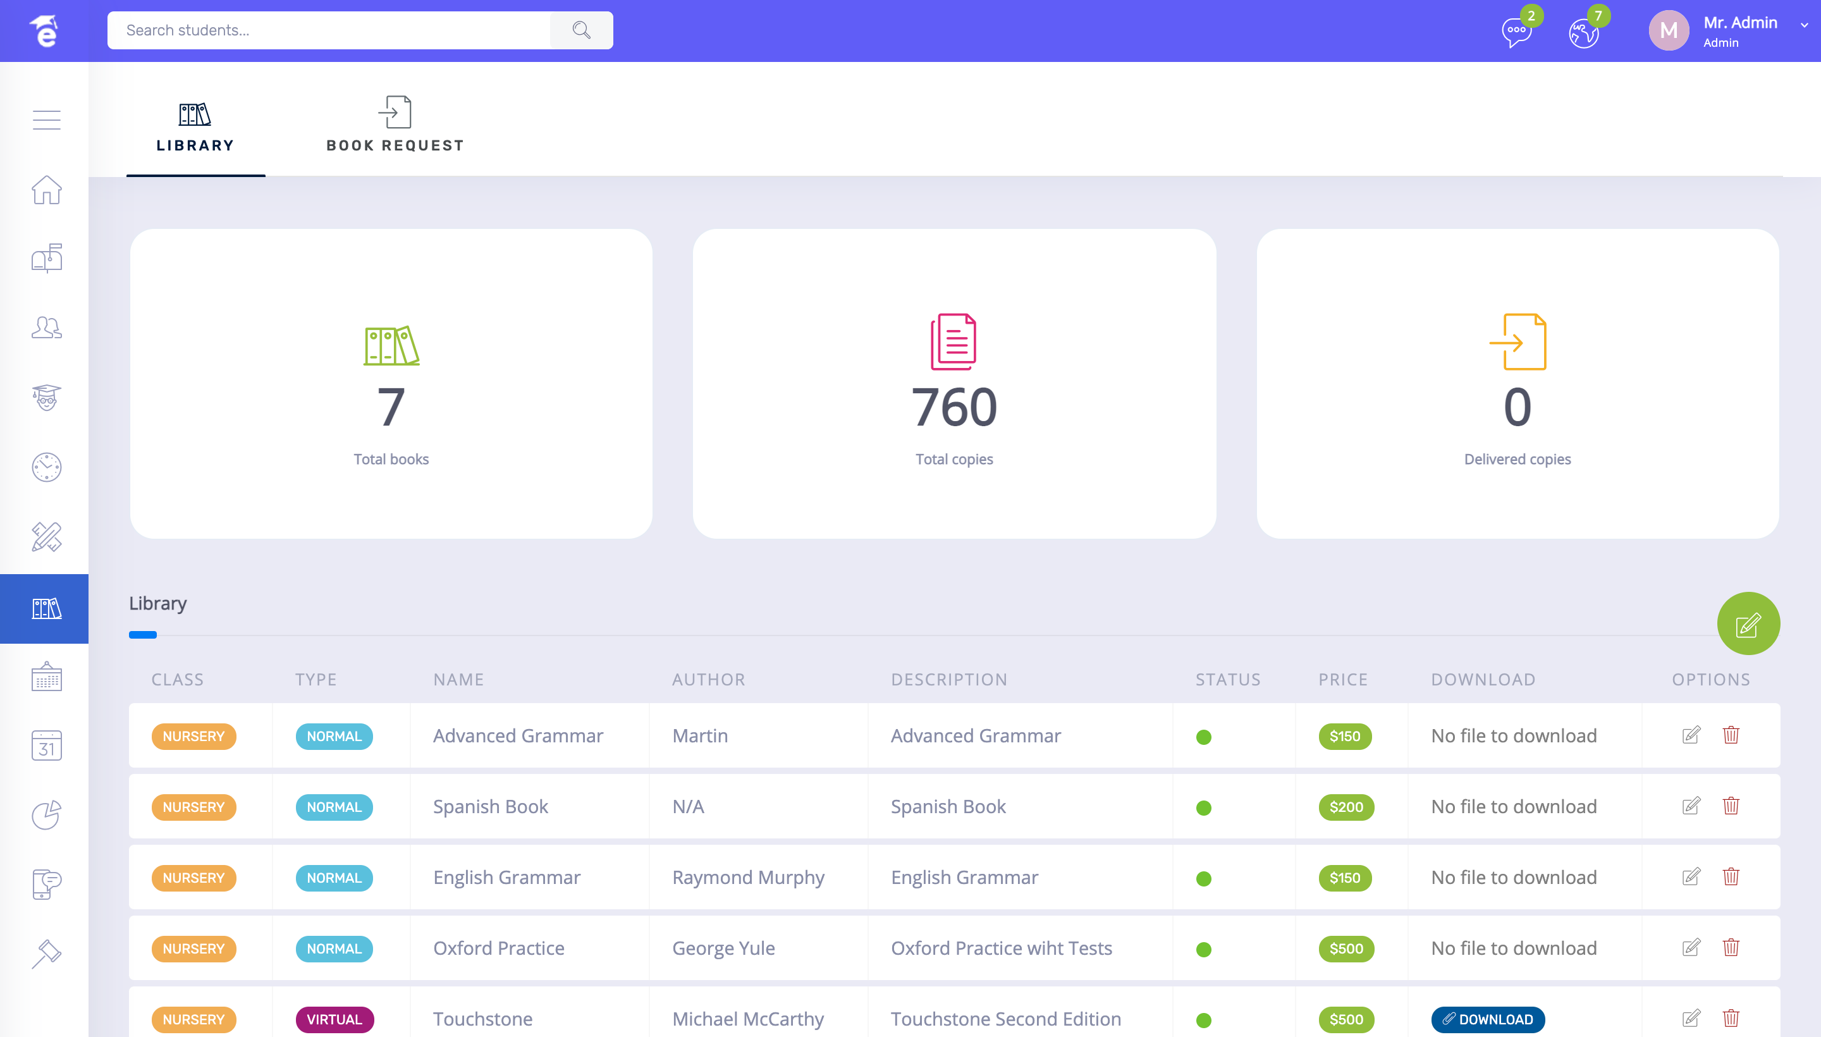Click the Download button for Touchstone
This screenshot has width=1821, height=1037.
click(x=1488, y=1019)
